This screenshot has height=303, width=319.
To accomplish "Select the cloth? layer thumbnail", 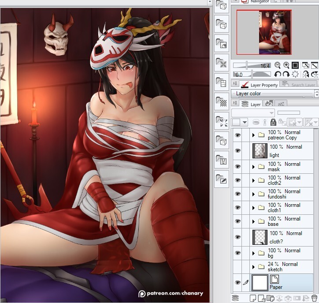I will tap(260, 237).
